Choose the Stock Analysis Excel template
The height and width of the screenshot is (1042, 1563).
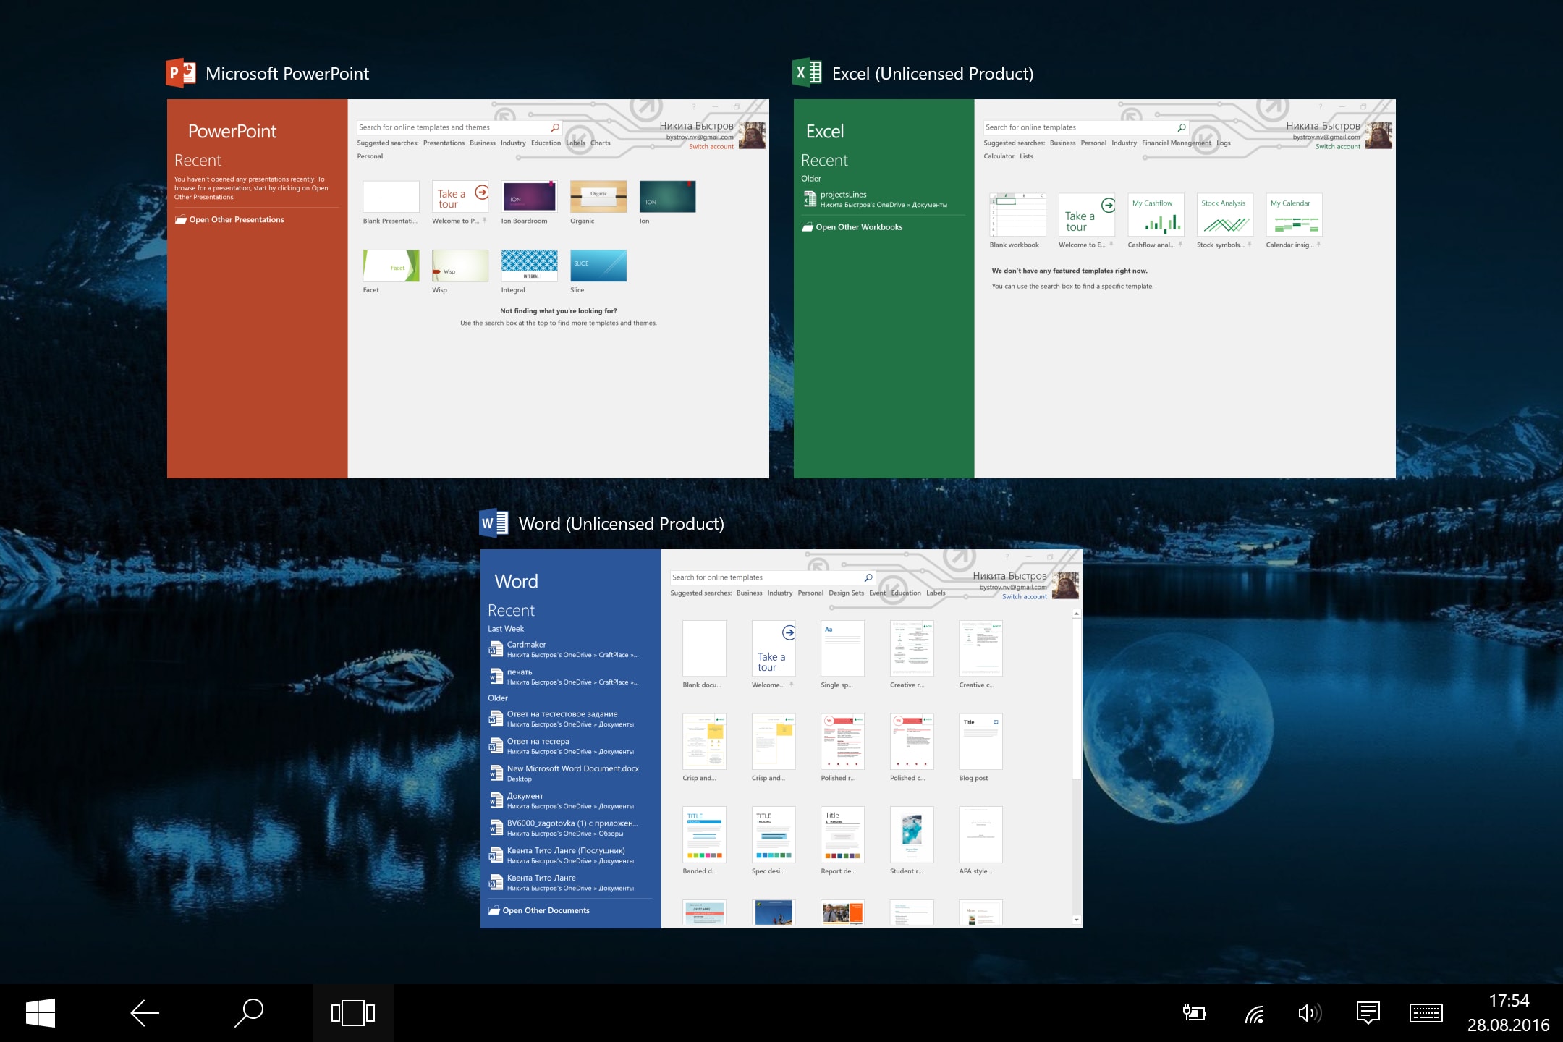coord(1225,215)
